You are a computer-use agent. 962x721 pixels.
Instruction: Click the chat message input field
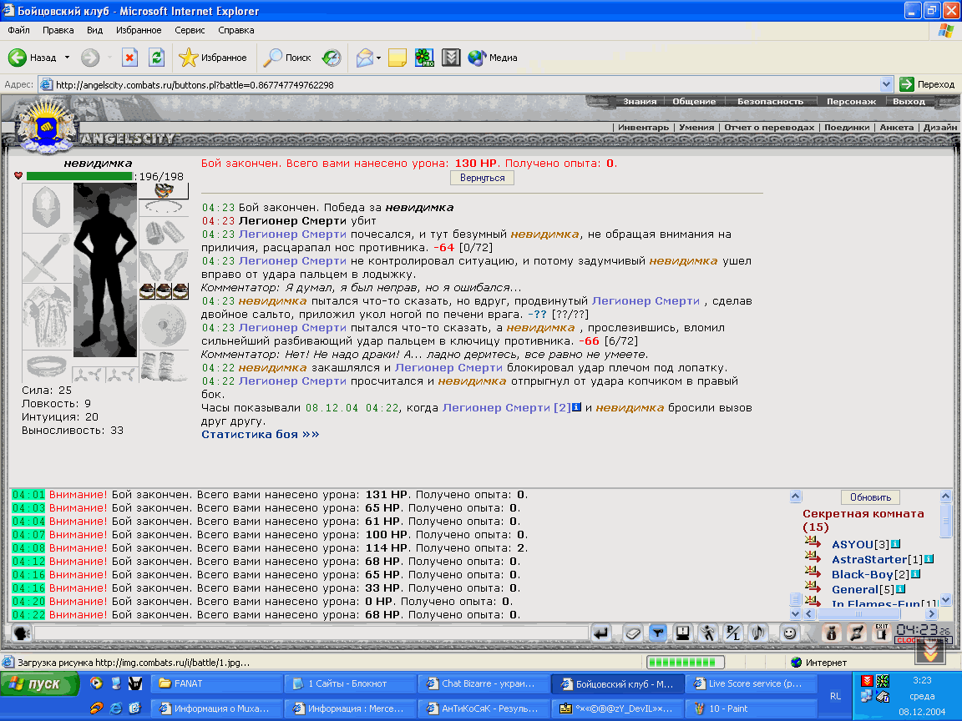311,633
